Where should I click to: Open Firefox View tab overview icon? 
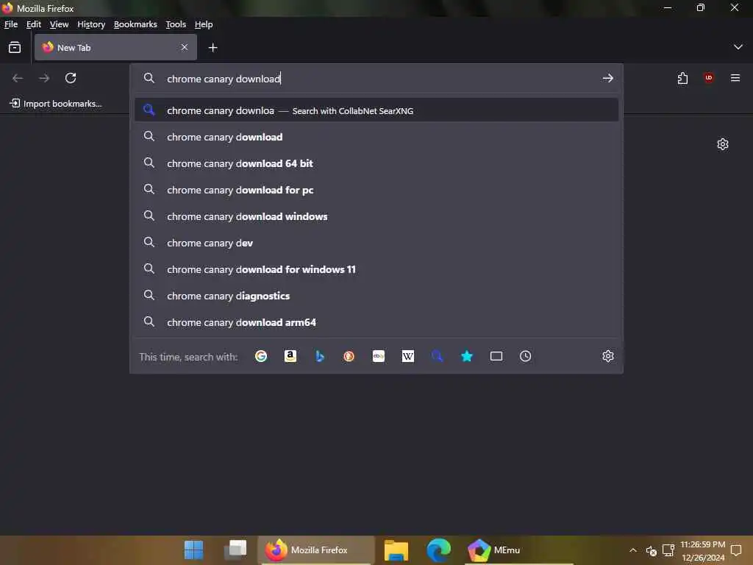(15, 47)
